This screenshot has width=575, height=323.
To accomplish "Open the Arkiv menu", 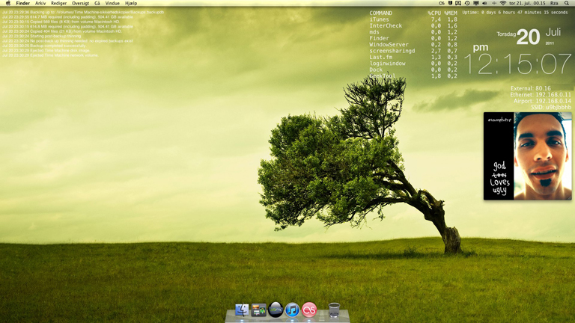I will [40, 3].
